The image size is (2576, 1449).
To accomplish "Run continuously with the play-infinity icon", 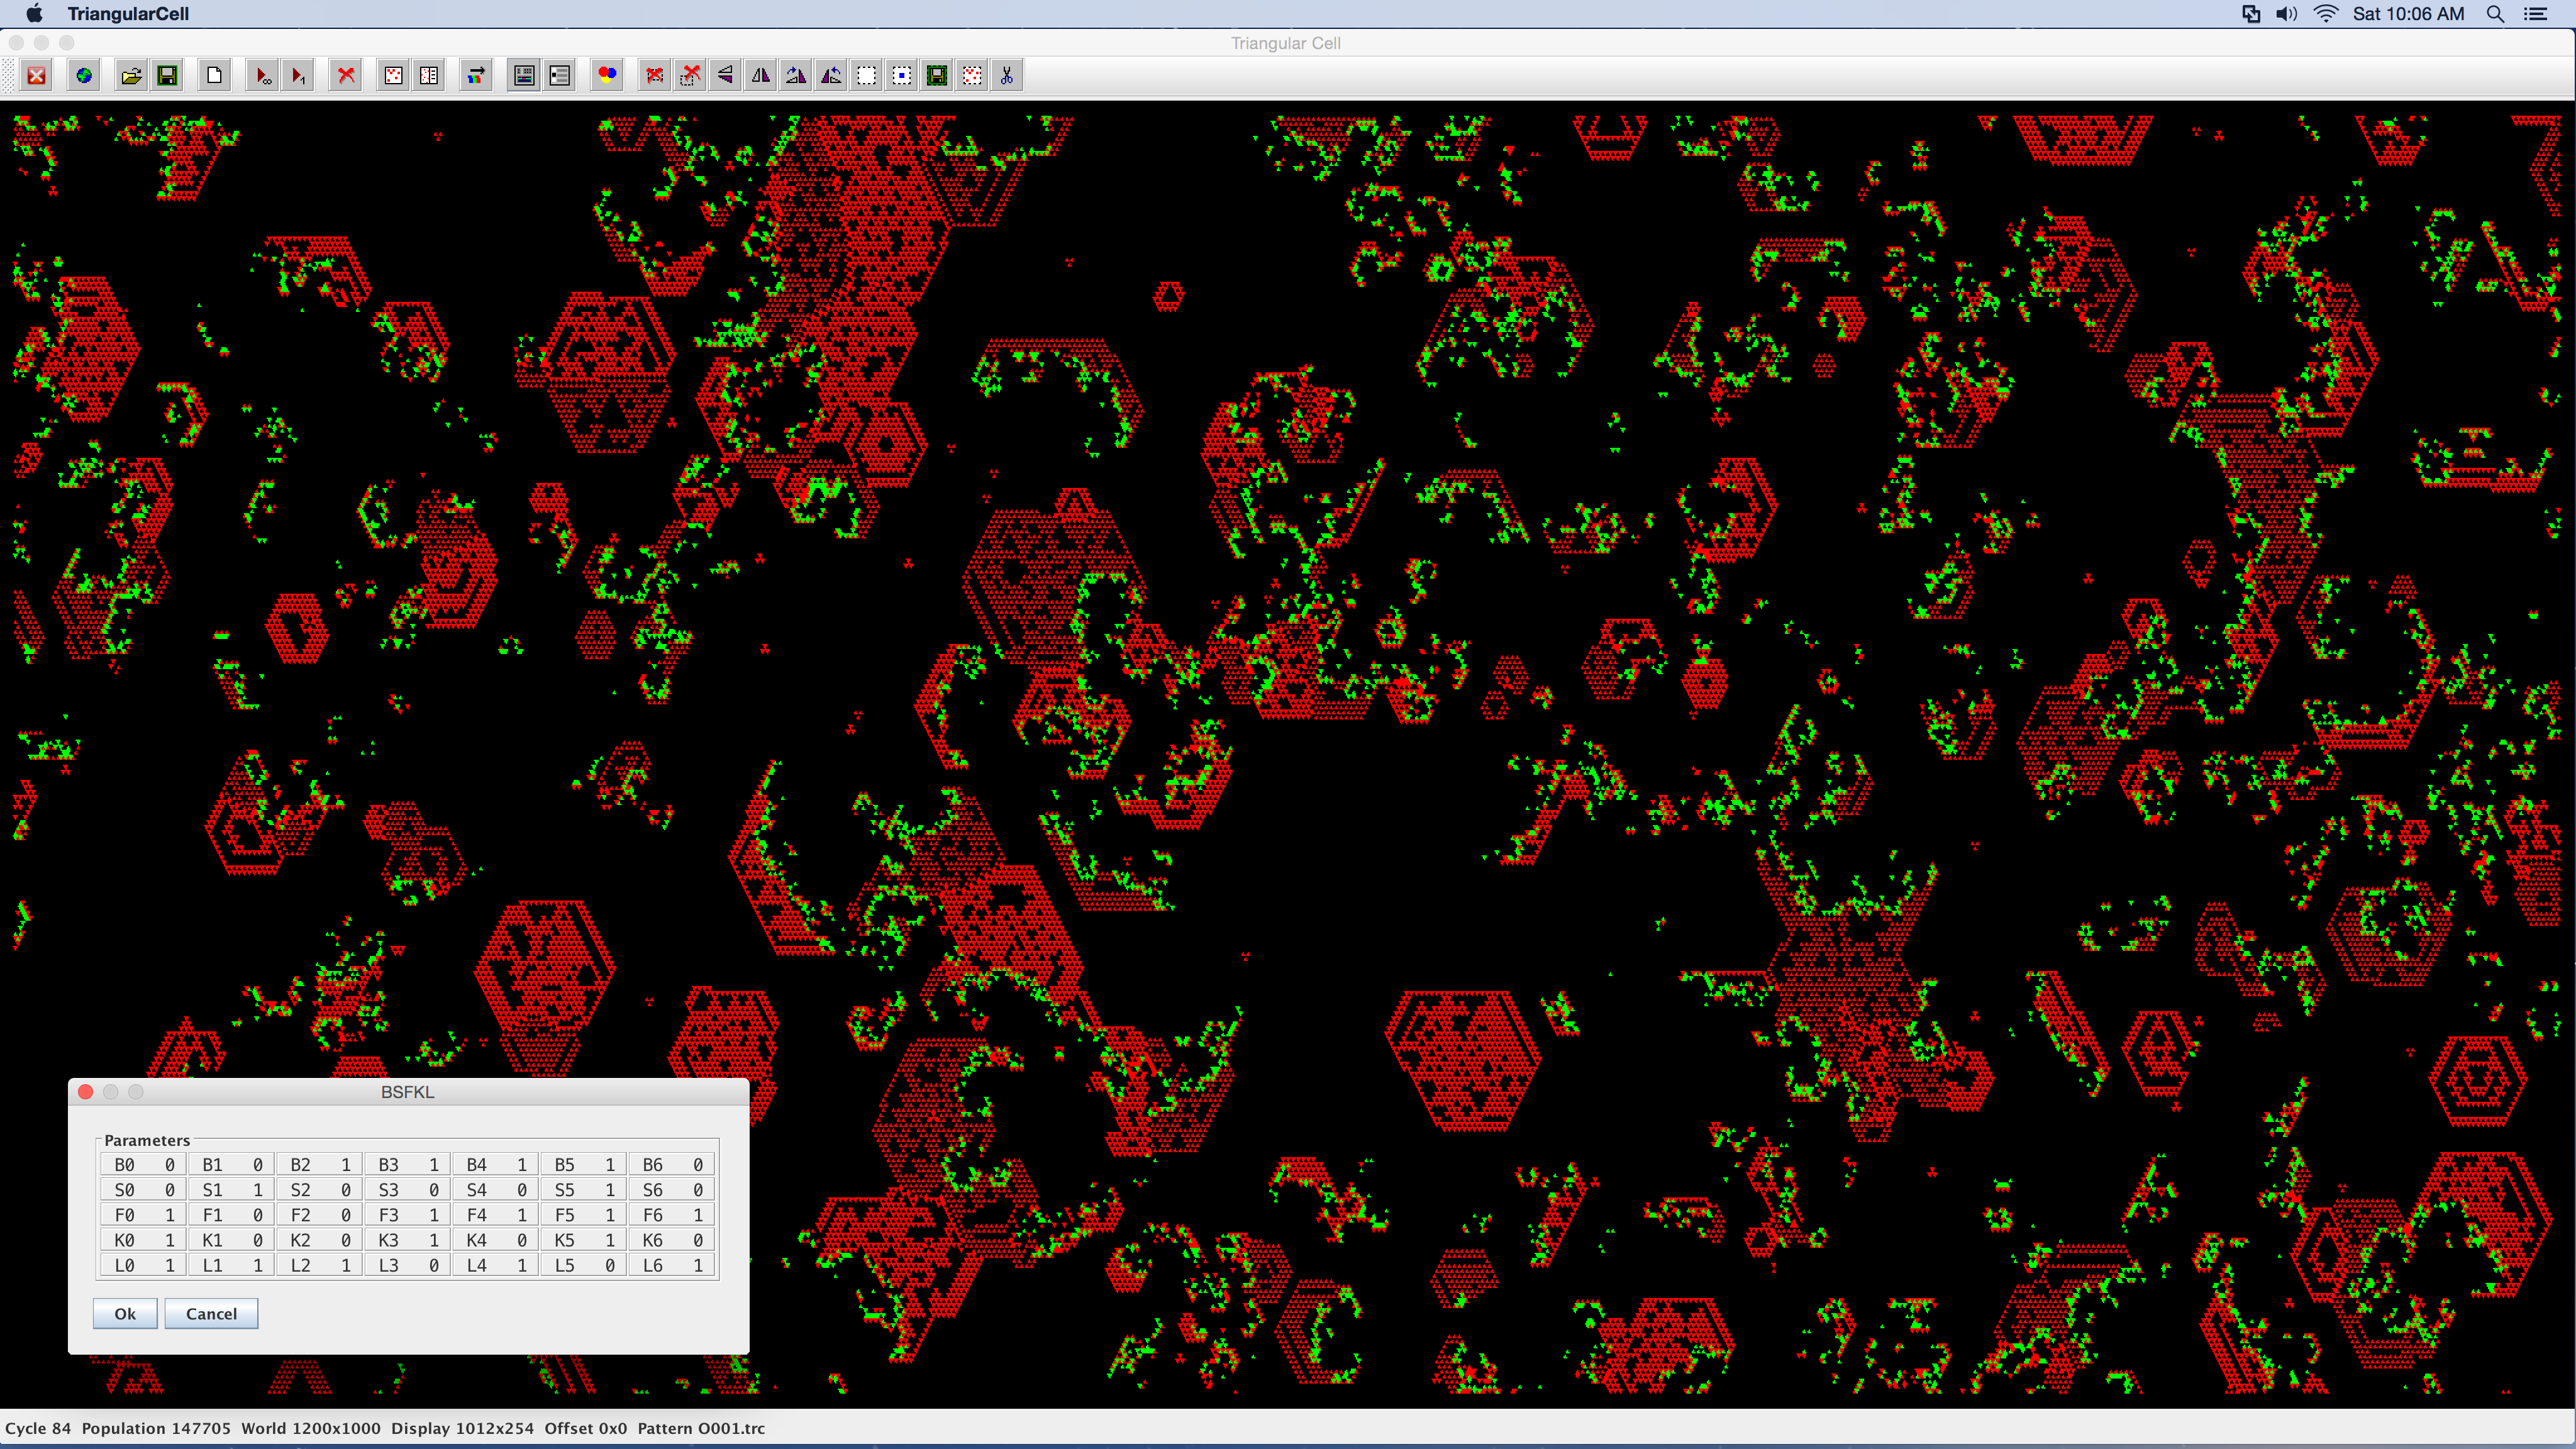I will [x=262, y=75].
